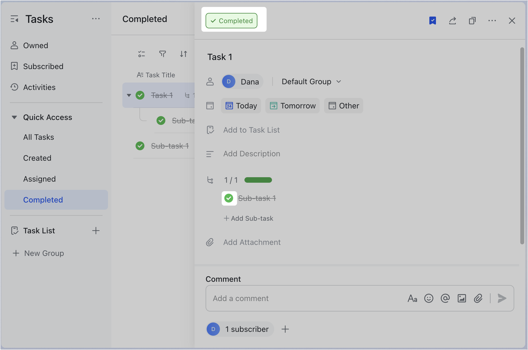528x350 pixels.
Task: Open the sort arrows icon
Action: [x=184, y=54]
